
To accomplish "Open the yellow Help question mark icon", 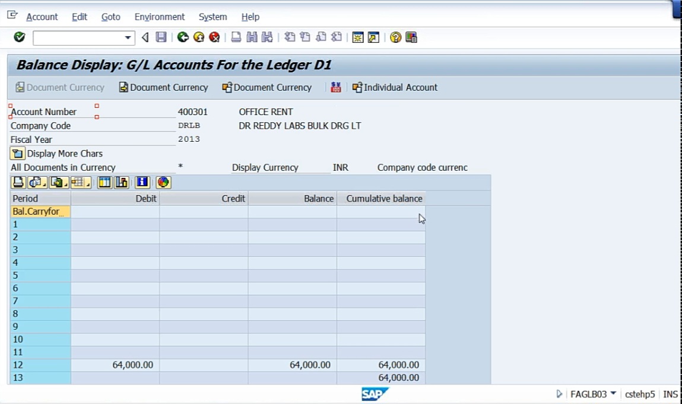I will click(395, 37).
